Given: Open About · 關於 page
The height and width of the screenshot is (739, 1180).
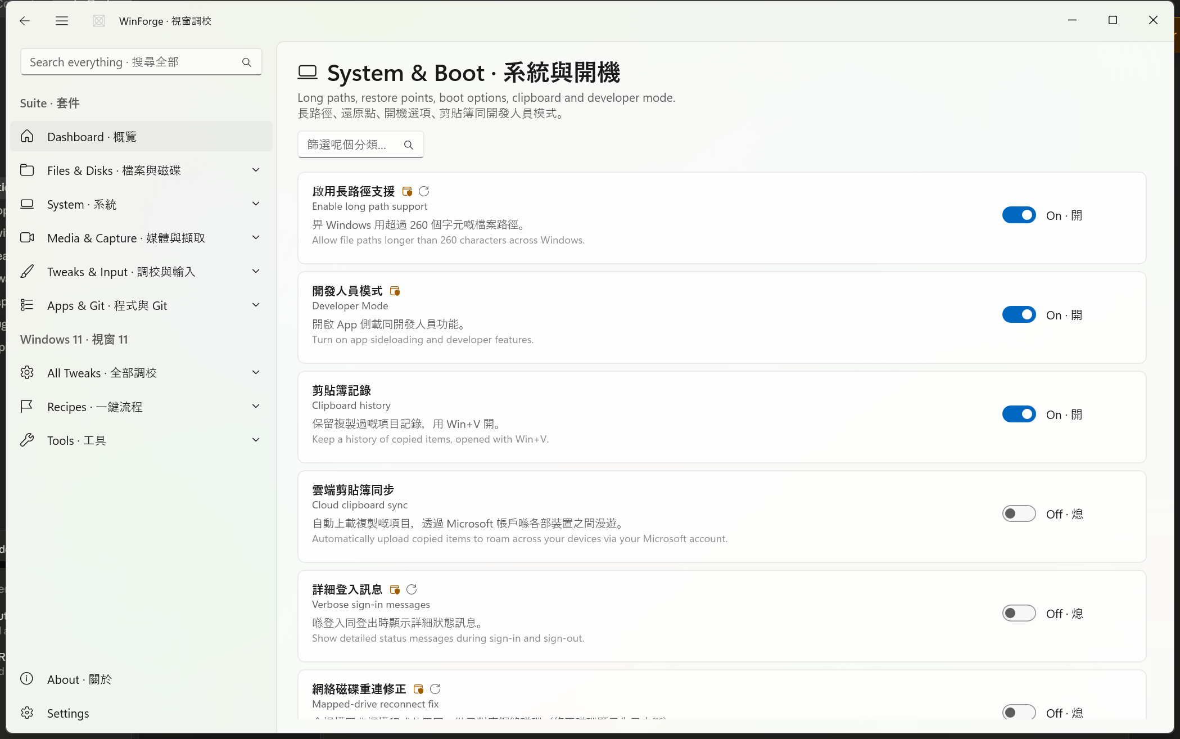Looking at the screenshot, I should tap(79, 679).
